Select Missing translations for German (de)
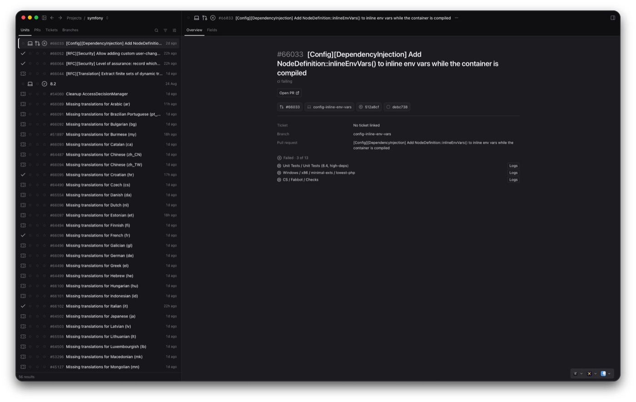 coord(99,256)
